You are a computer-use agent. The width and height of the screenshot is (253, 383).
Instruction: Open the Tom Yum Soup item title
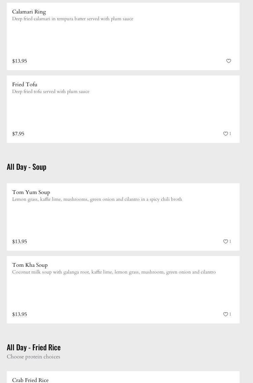[31, 192]
